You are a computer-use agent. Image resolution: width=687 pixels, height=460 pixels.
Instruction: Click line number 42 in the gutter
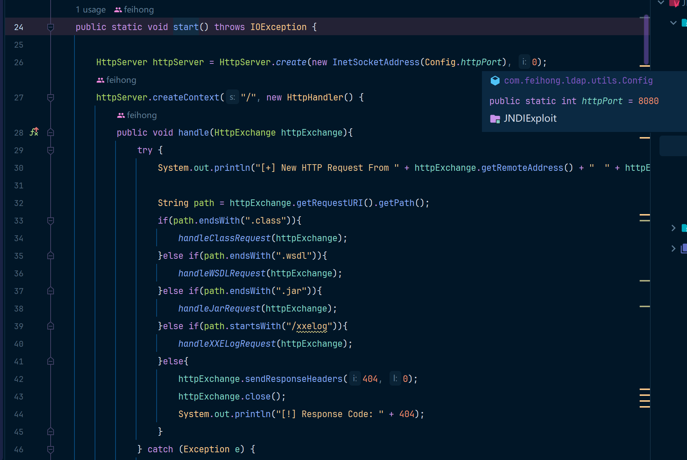click(x=19, y=379)
